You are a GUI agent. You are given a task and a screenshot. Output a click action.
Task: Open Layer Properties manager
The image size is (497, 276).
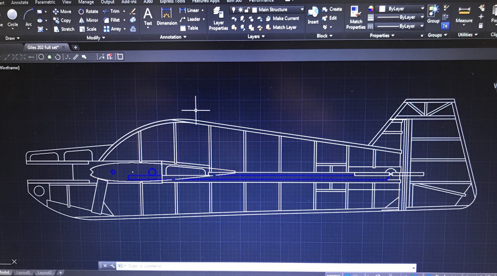(218, 19)
